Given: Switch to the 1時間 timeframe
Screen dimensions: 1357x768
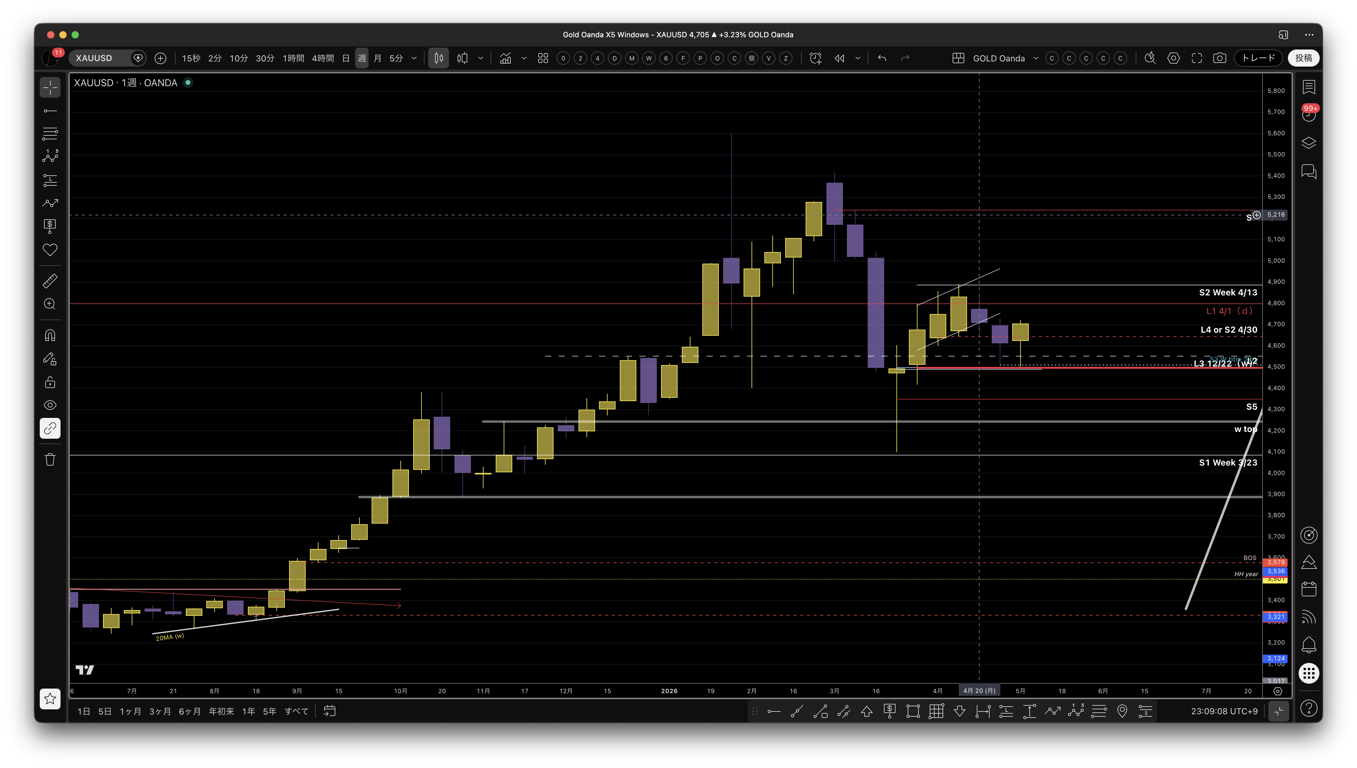Looking at the screenshot, I should point(293,58).
